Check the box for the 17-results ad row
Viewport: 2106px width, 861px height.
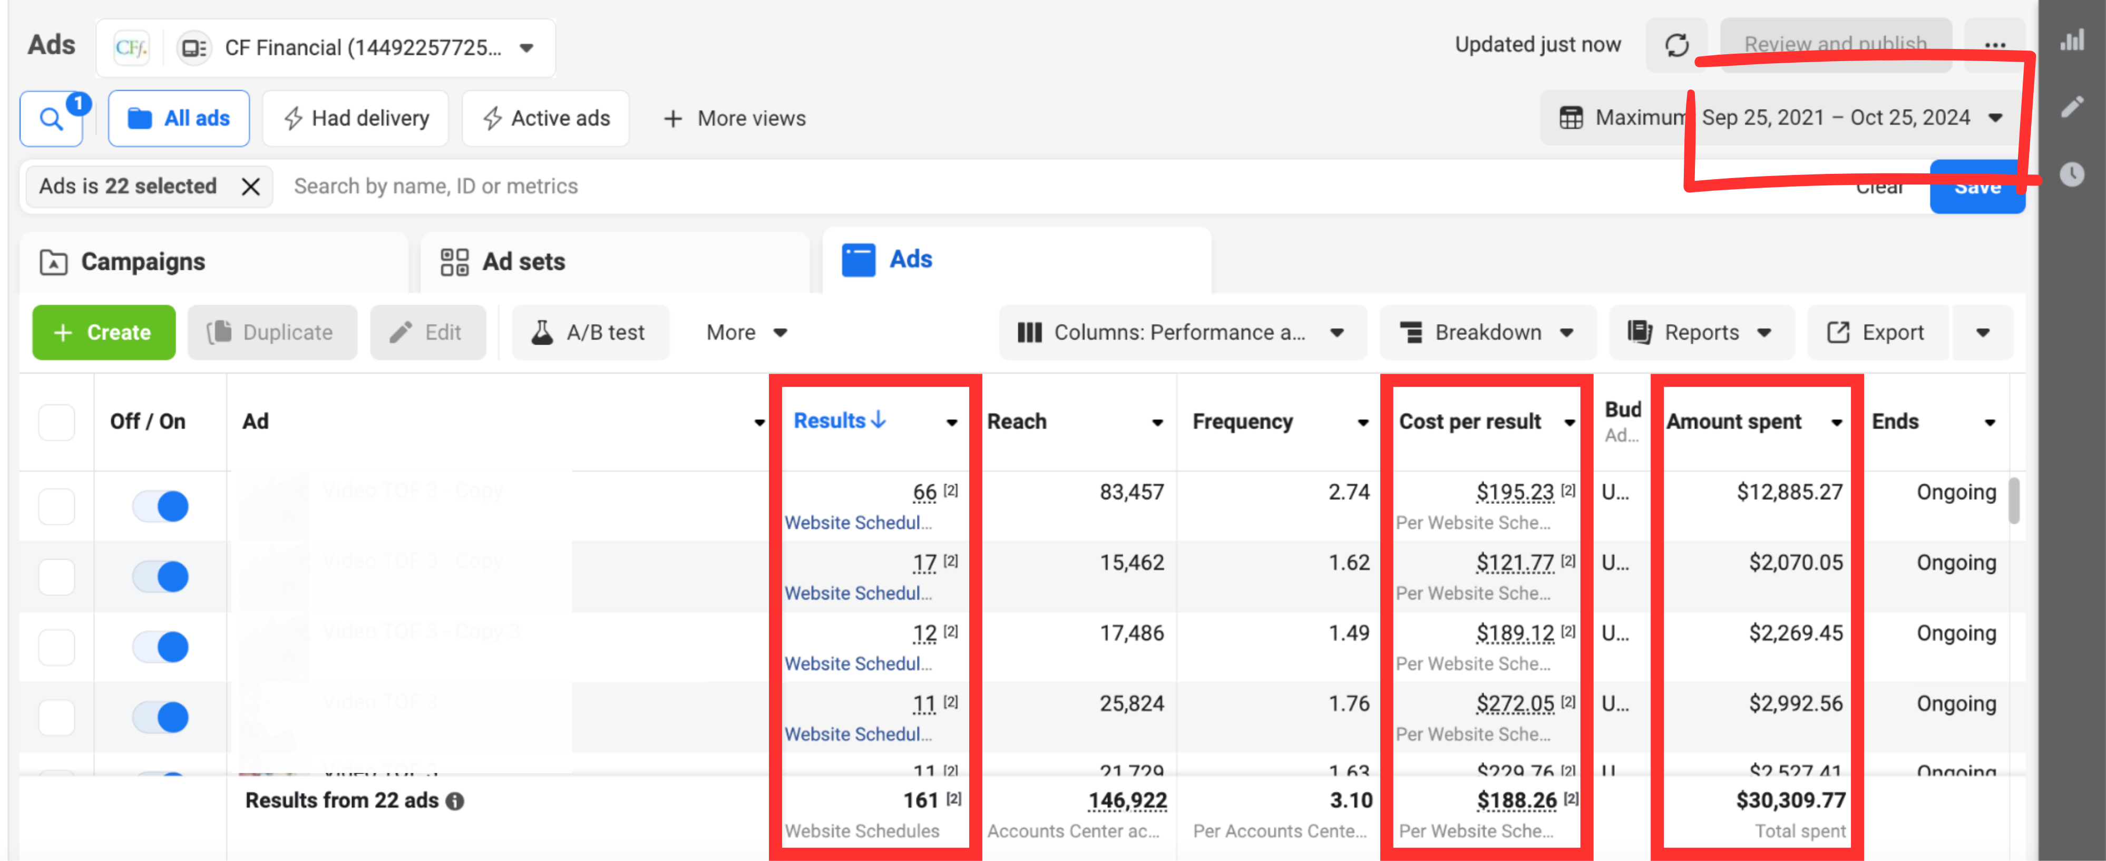pos(56,576)
